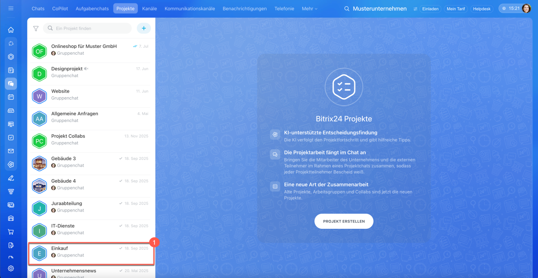Open the Benachrichtigungen tab

[x=245, y=8]
